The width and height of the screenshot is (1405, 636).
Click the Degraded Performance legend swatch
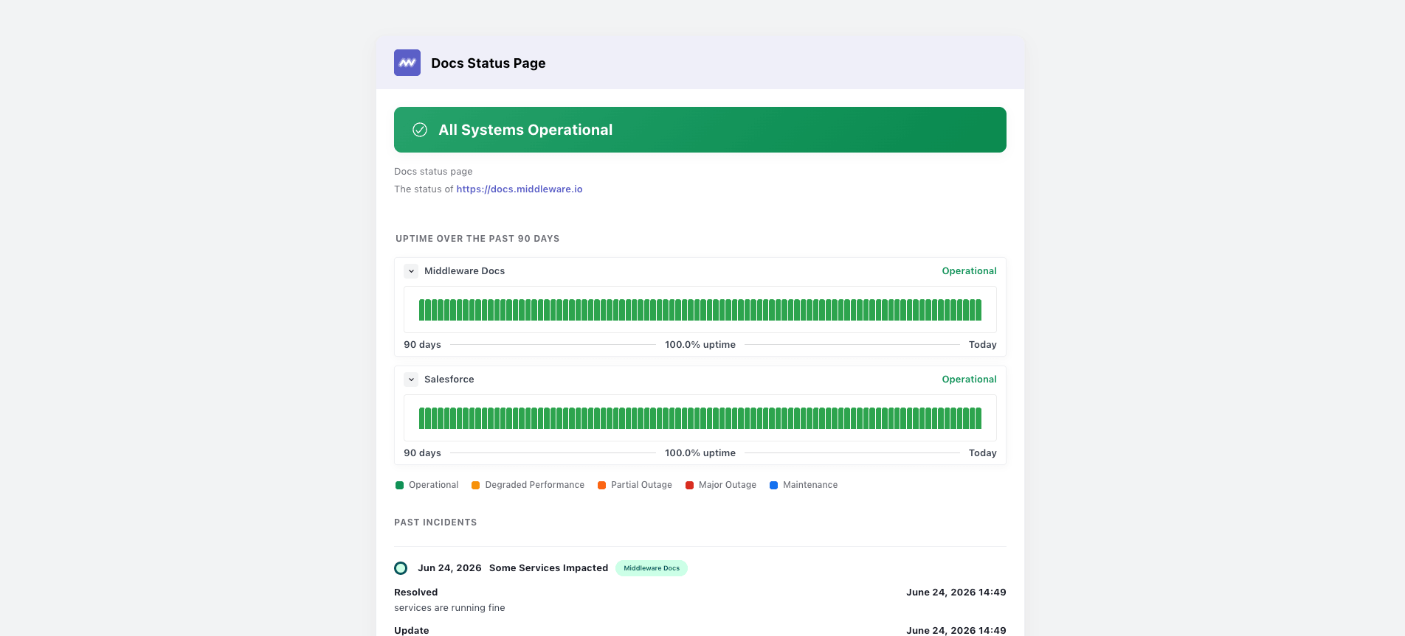point(476,485)
